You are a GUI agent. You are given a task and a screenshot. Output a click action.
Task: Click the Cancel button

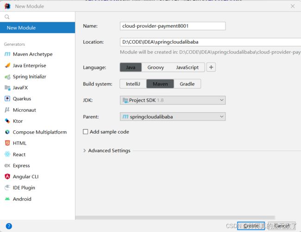click(x=282, y=226)
